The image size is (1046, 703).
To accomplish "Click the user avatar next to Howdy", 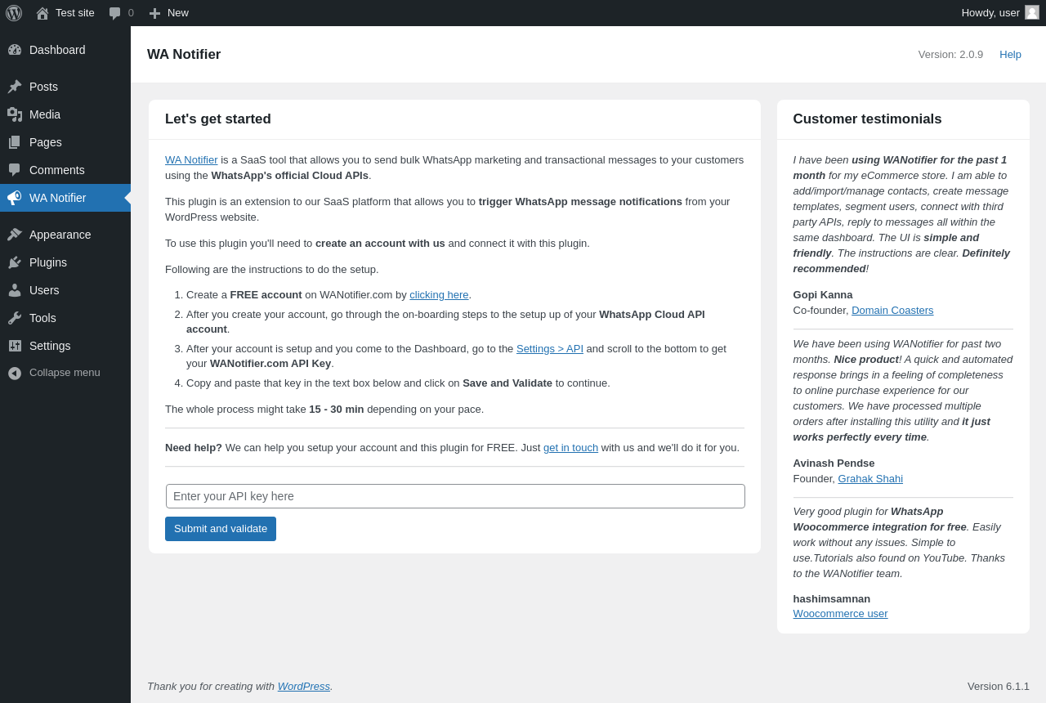I will (x=1032, y=12).
